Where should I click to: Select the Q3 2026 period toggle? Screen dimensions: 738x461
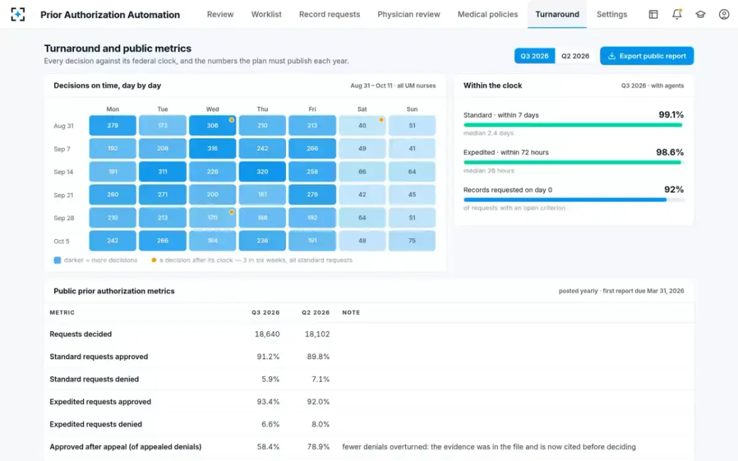pos(534,56)
